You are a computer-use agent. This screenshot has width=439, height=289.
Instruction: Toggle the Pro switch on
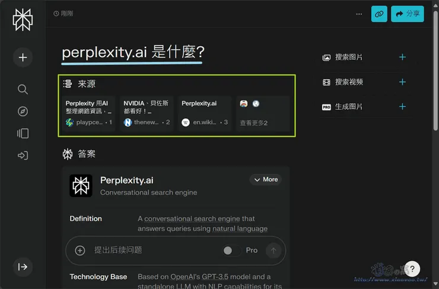[x=231, y=250]
